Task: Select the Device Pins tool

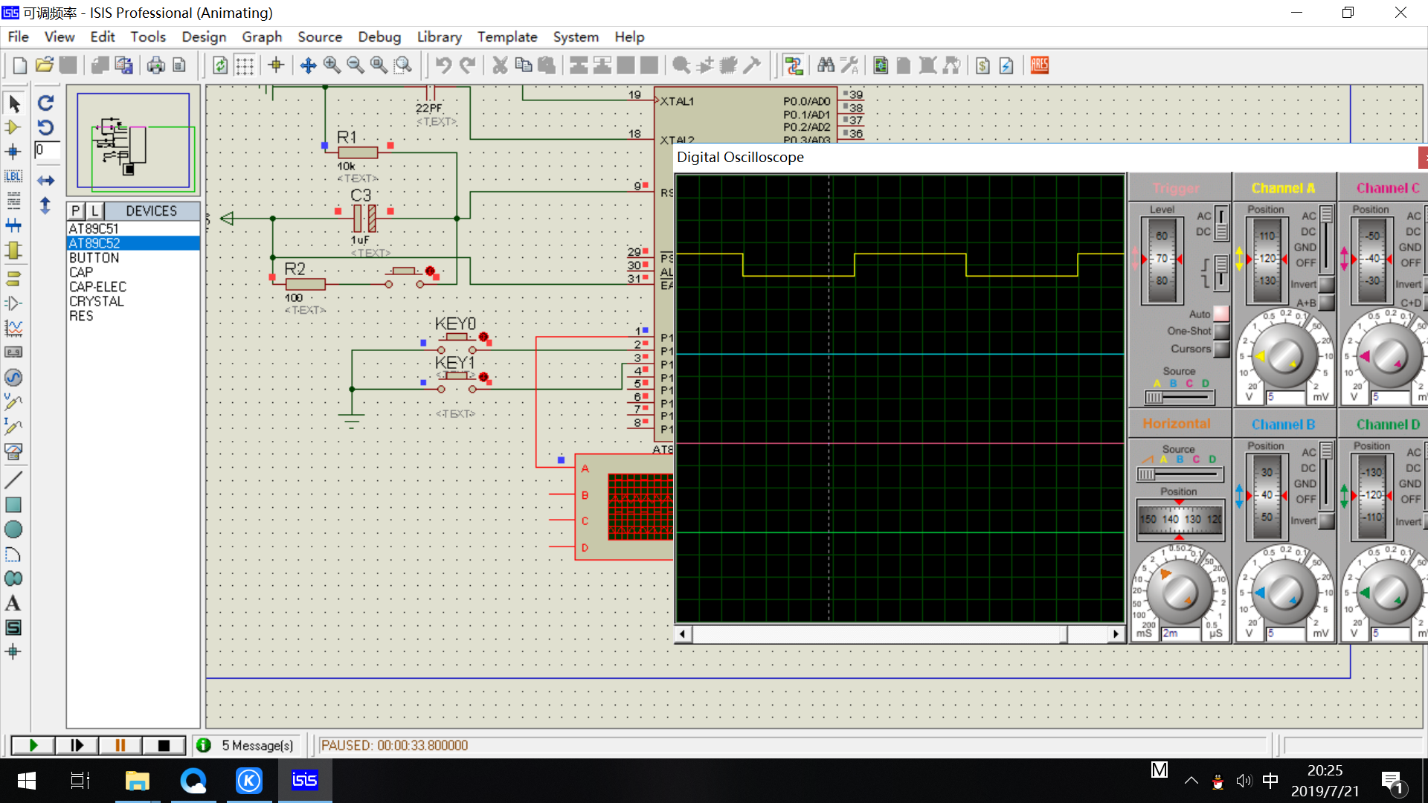Action: click(13, 303)
